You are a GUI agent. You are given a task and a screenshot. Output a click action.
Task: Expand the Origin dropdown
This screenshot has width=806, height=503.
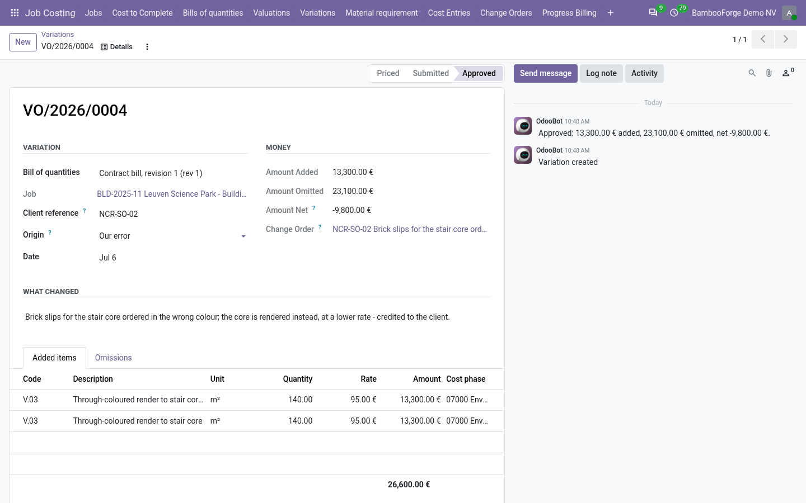(x=243, y=236)
